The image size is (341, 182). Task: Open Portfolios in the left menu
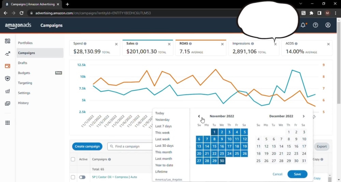coord(25,43)
